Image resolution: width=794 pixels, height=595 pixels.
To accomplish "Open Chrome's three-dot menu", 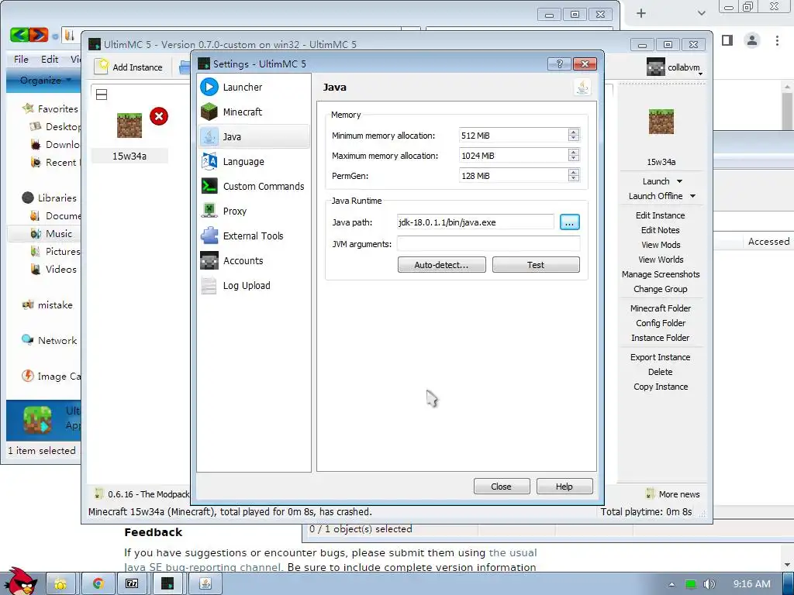I will 777,40.
